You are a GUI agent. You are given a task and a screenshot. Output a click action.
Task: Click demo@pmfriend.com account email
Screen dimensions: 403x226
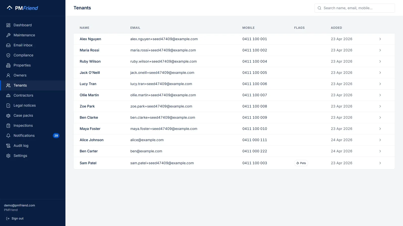[19, 205]
